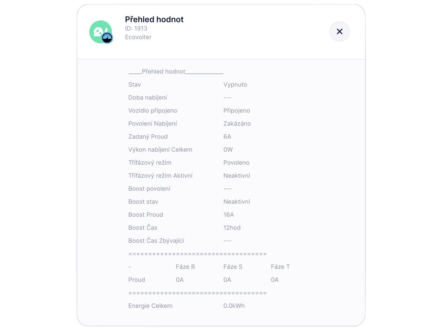Image resolution: width=442 pixels, height=332 pixels.
Task: Click the Ecovolter charger device icon
Action: 101,32
